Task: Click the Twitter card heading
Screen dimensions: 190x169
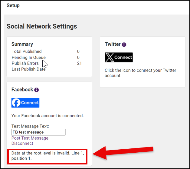Action: click(113, 44)
